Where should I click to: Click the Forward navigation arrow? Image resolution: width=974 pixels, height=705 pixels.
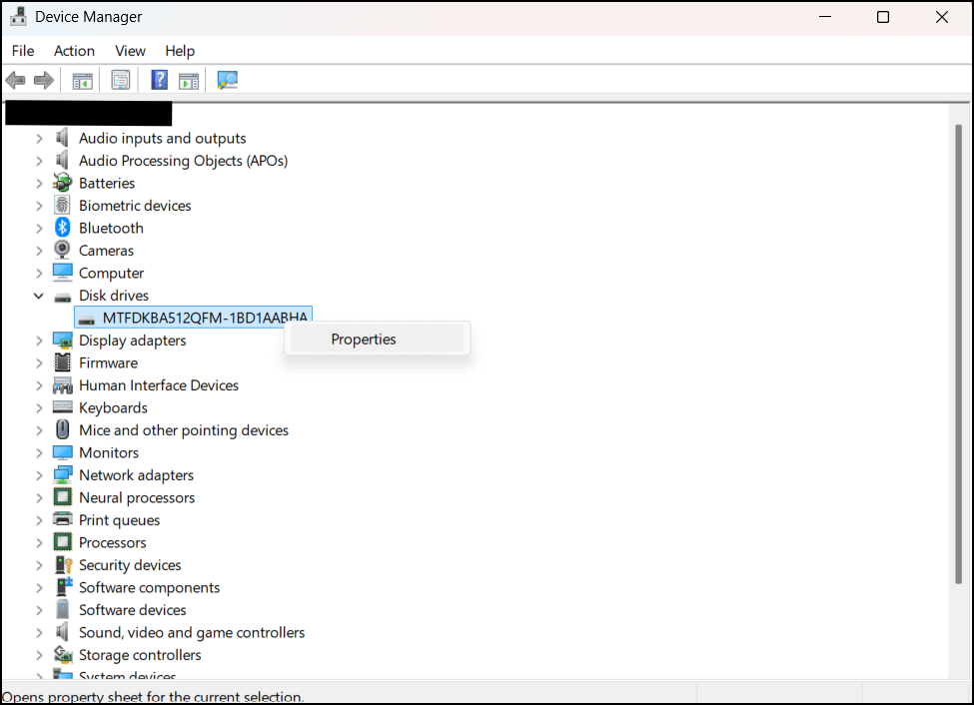[x=44, y=80]
